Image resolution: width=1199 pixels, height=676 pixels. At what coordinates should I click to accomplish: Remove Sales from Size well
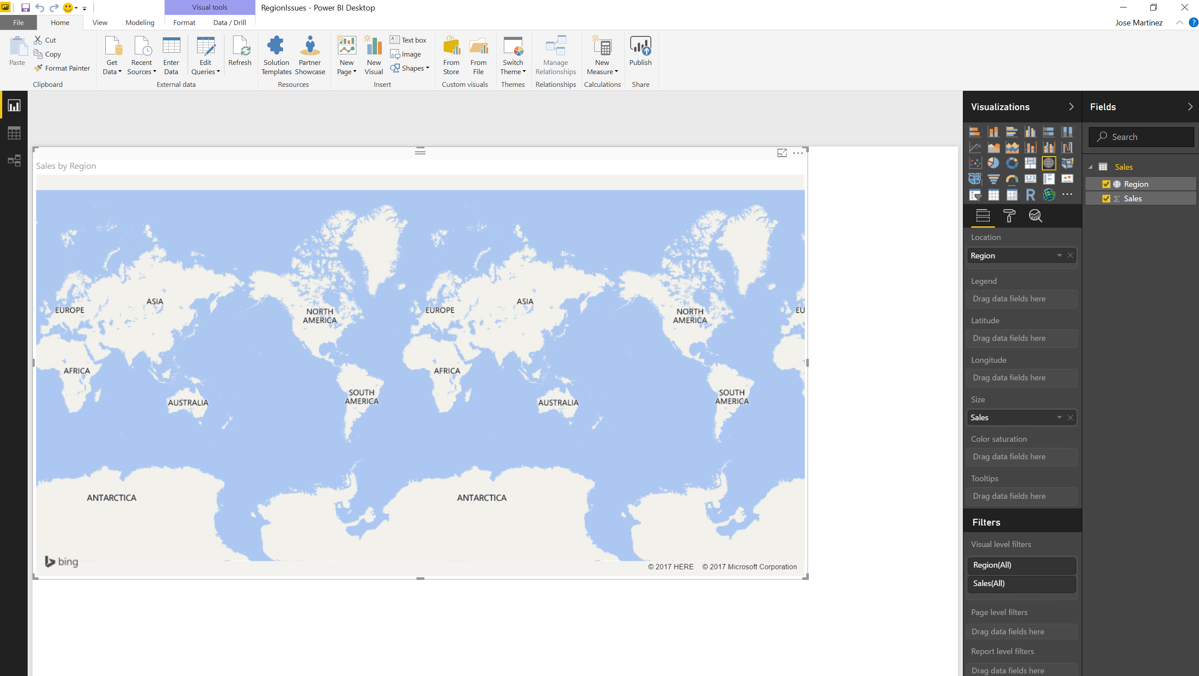tap(1070, 417)
